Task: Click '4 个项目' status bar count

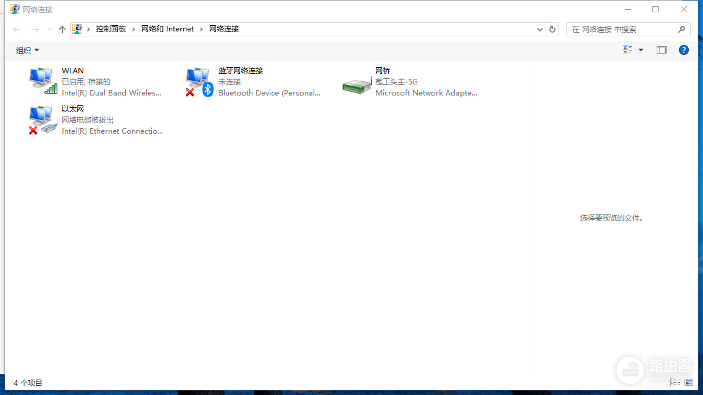Action: point(28,383)
